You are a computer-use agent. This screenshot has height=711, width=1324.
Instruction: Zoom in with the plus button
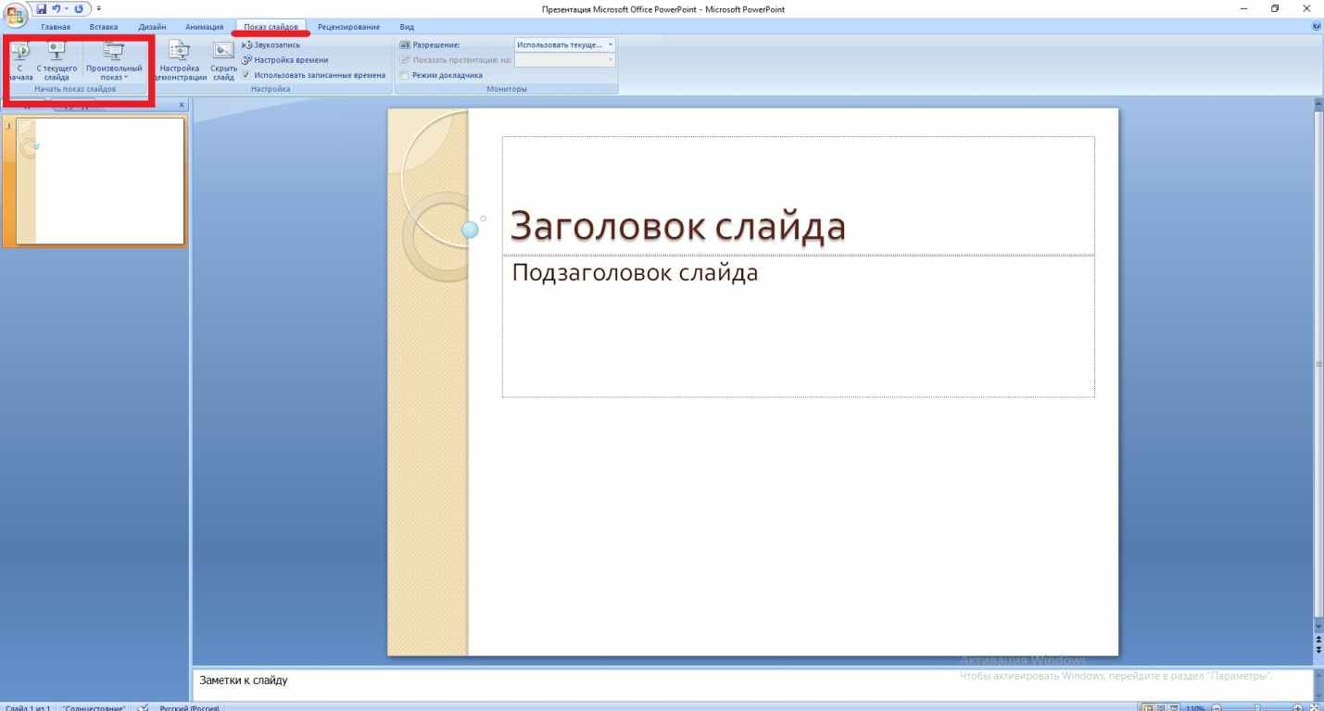(1300, 706)
